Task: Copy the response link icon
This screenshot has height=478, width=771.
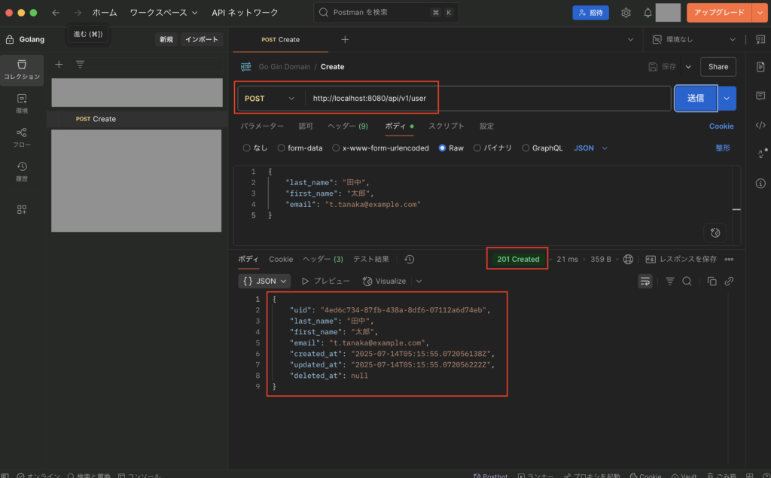Action: tap(729, 282)
